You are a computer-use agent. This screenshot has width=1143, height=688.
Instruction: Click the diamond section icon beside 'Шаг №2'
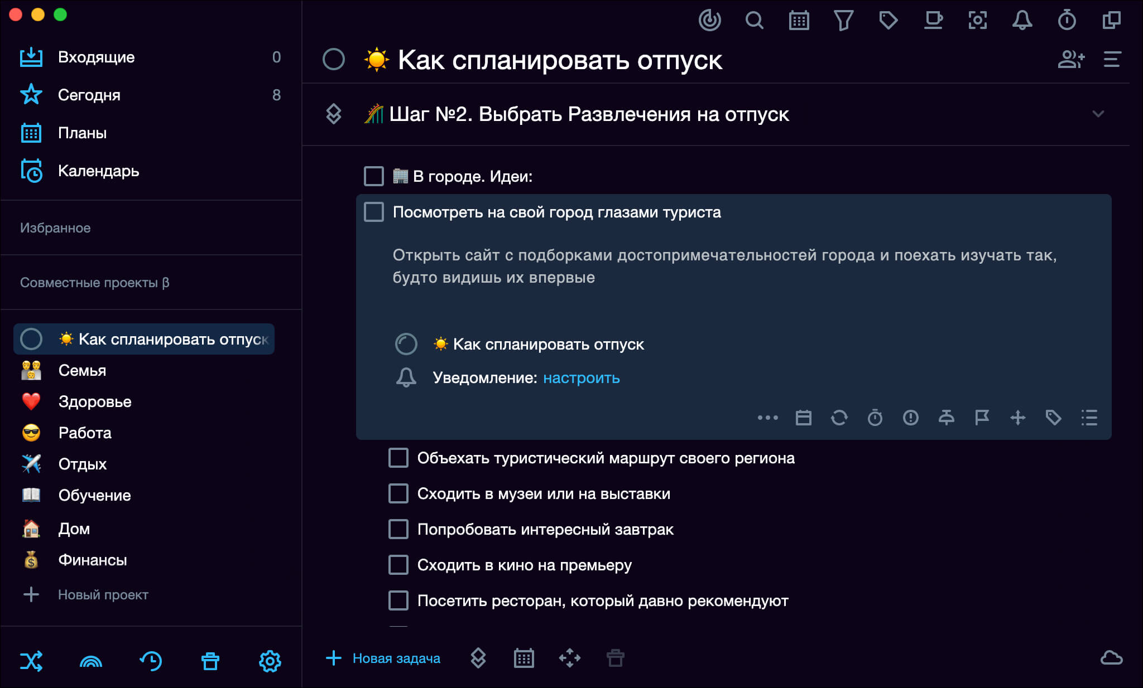point(334,114)
